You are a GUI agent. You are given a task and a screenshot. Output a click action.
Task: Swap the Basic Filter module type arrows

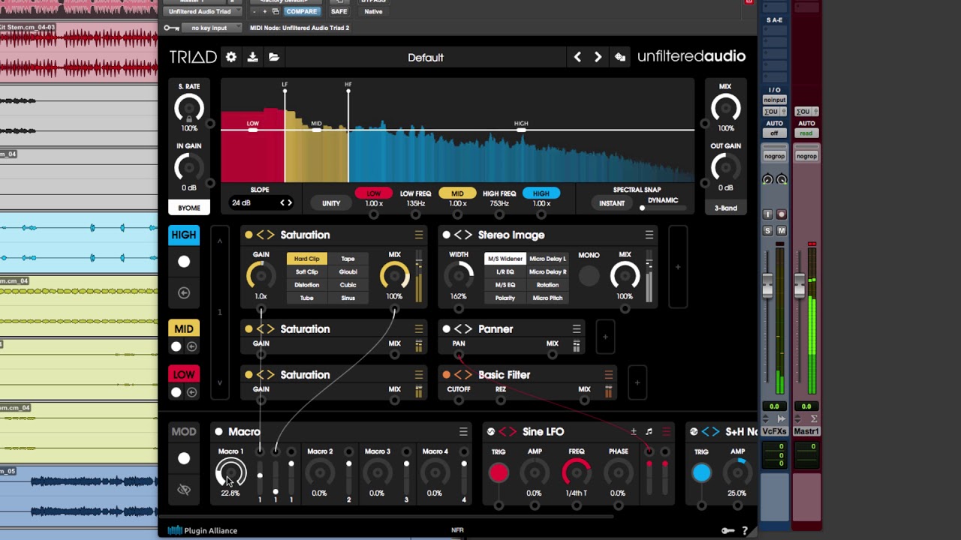pyautogui.click(x=462, y=374)
